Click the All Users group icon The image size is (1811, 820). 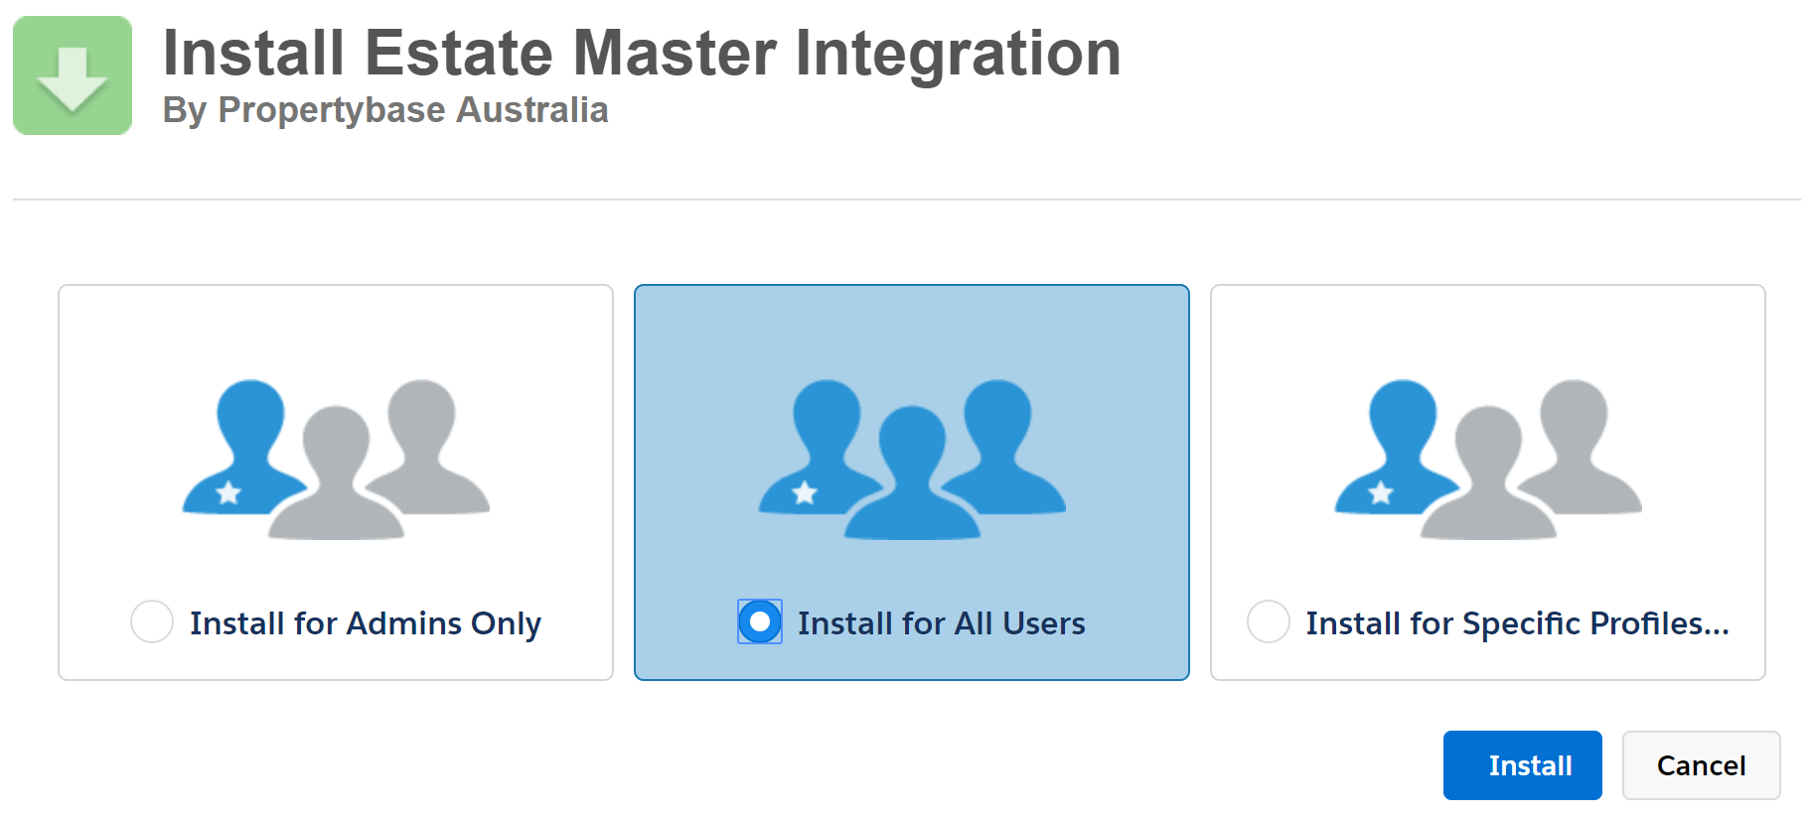click(912, 459)
